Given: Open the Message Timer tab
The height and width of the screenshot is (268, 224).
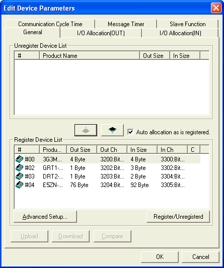Looking at the screenshot, I should (126, 24).
